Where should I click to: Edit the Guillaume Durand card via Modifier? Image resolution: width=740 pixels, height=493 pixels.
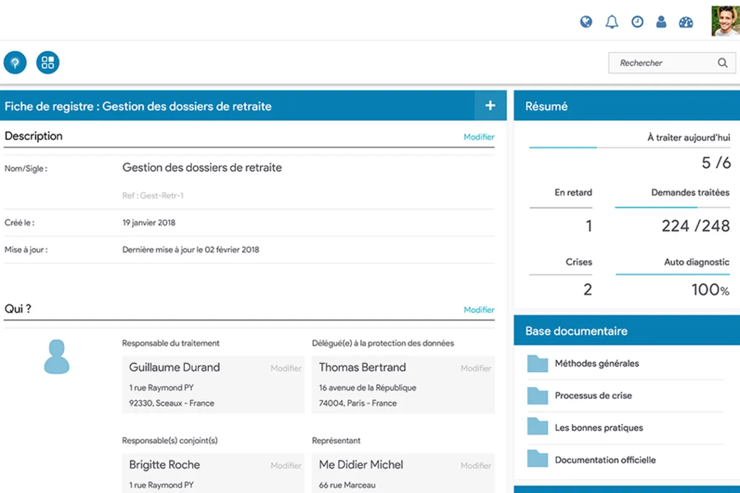coord(286,369)
